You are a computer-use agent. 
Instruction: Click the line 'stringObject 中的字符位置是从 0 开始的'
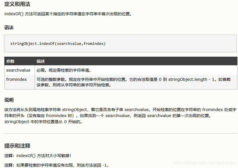point(43,122)
